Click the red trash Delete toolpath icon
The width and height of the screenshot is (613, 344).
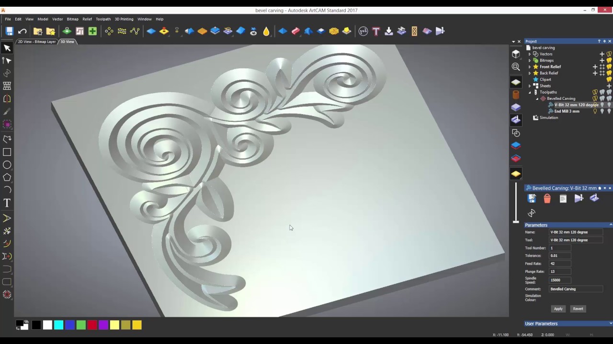click(547, 198)
